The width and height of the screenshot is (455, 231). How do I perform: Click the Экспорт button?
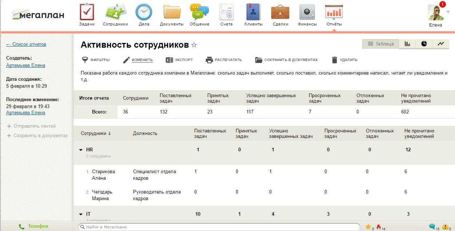point(179,60)
